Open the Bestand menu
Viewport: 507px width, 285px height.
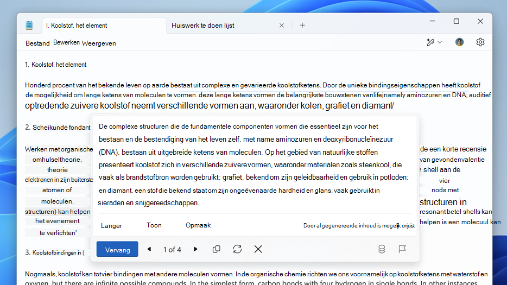click(x=37, y=43)
